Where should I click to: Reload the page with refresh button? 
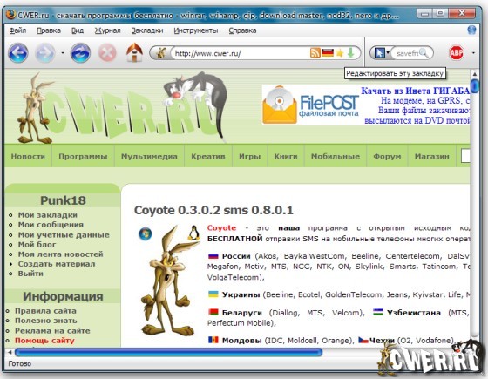tap(80, 53)
